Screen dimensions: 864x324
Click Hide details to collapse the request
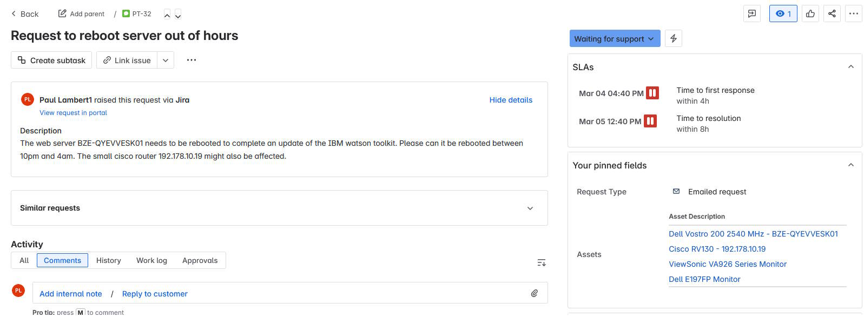[510, 100]
